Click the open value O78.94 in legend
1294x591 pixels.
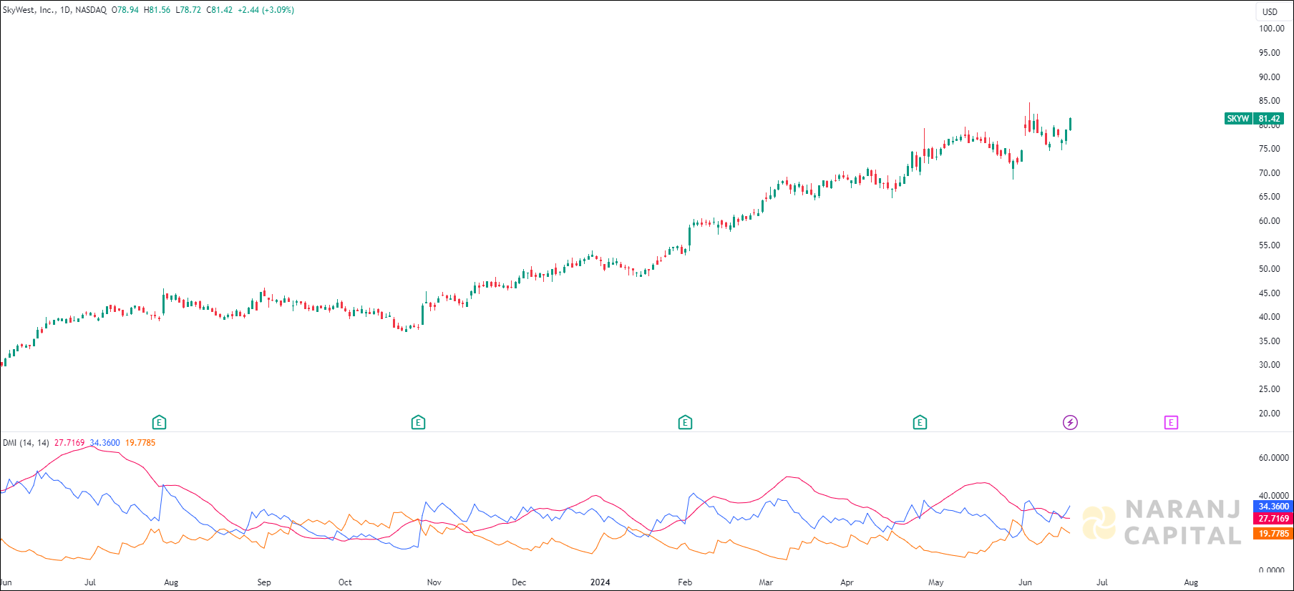(125, 10)
